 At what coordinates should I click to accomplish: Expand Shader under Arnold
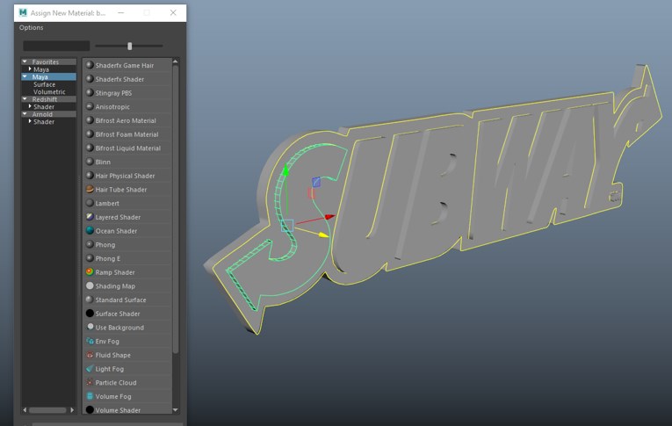(30, 121)
